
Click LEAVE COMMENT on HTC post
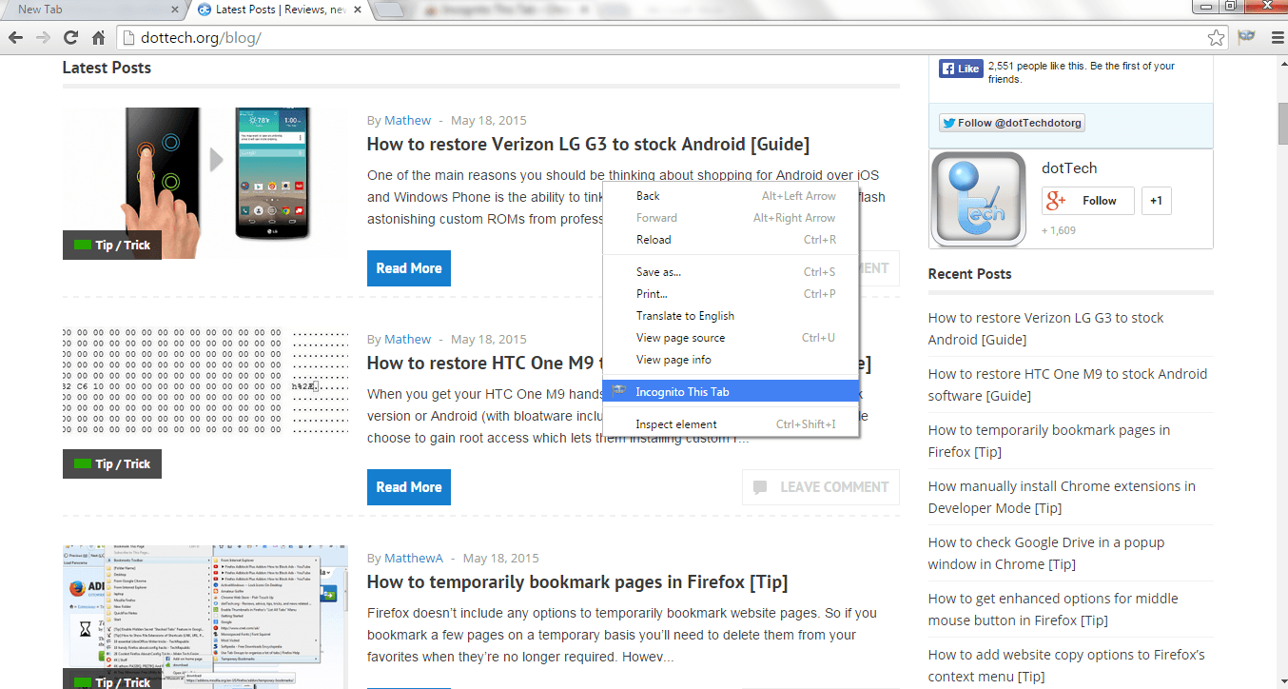[x=821, y=487]
